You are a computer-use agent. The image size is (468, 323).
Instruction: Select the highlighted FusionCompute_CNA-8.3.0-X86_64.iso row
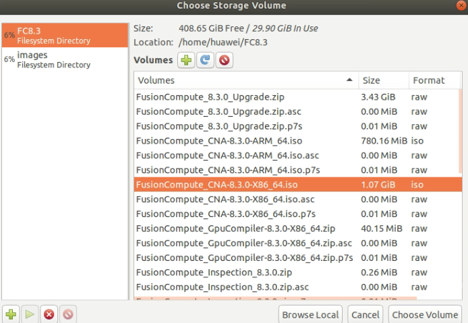(298, 185)
